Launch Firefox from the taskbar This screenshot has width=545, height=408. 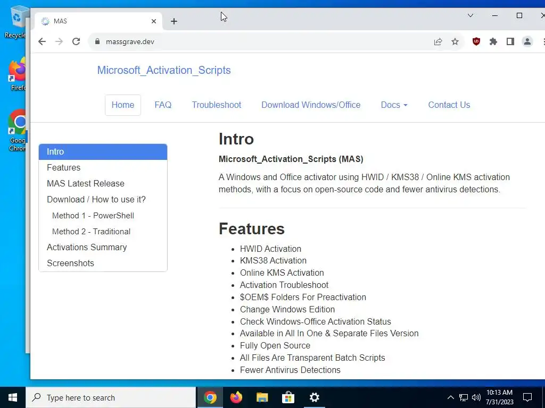tap(236, 397)
